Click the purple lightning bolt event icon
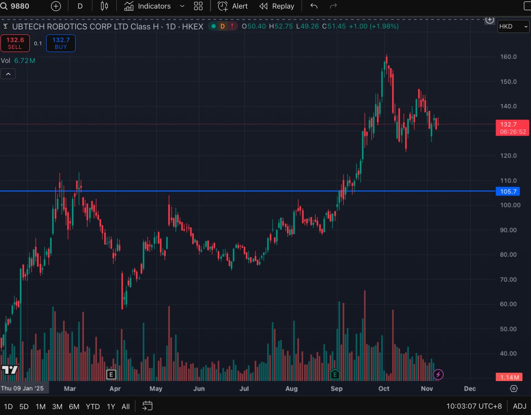This screenshot has width=531, height=415. click(438, 374)
